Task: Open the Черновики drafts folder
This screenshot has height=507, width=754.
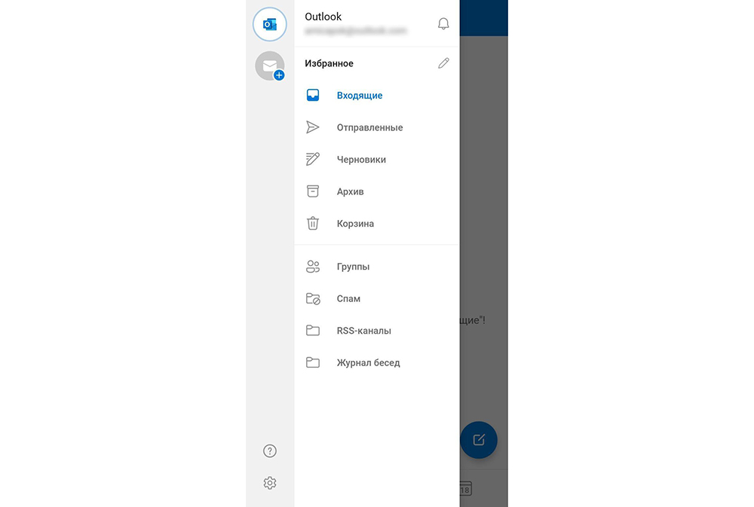Action: coord(361,160)
